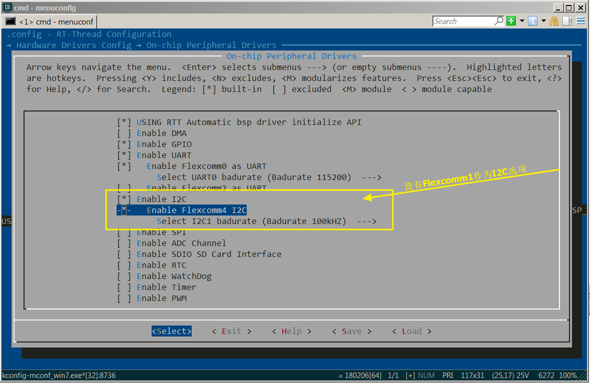Click the green new console plus icon
This screenshot has height=383, width=590.
coord(511,21)
